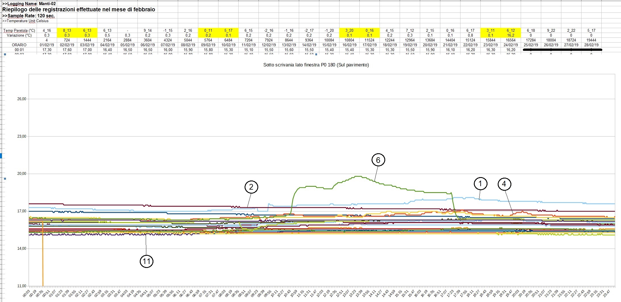Screen dimensions: 621x302
Task: Click the 'Logging Name: Manti-02' cell
Action: [29, 4]
